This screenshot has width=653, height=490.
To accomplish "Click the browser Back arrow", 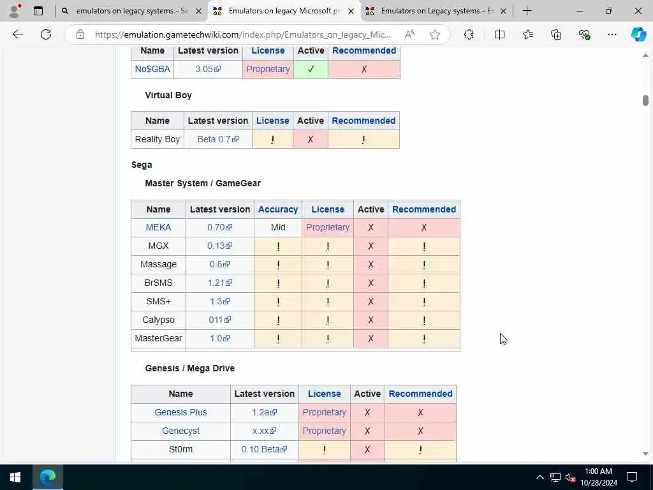I will (17, 34).
